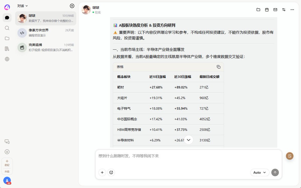Viewport: 301px width, 188px height.
Task: Click the 靶材 table cell
Action: 121,87
